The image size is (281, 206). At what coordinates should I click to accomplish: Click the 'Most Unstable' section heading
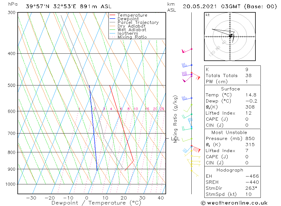click(229, 132)
